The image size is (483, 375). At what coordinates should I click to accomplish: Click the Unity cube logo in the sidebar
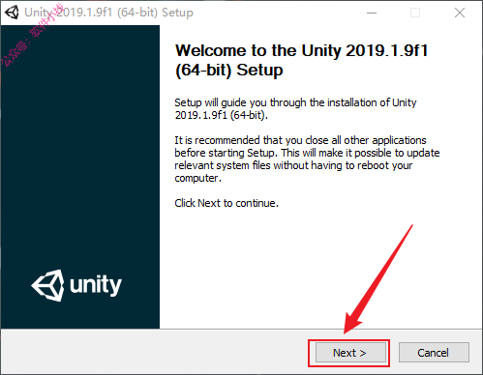coord(47,285)
